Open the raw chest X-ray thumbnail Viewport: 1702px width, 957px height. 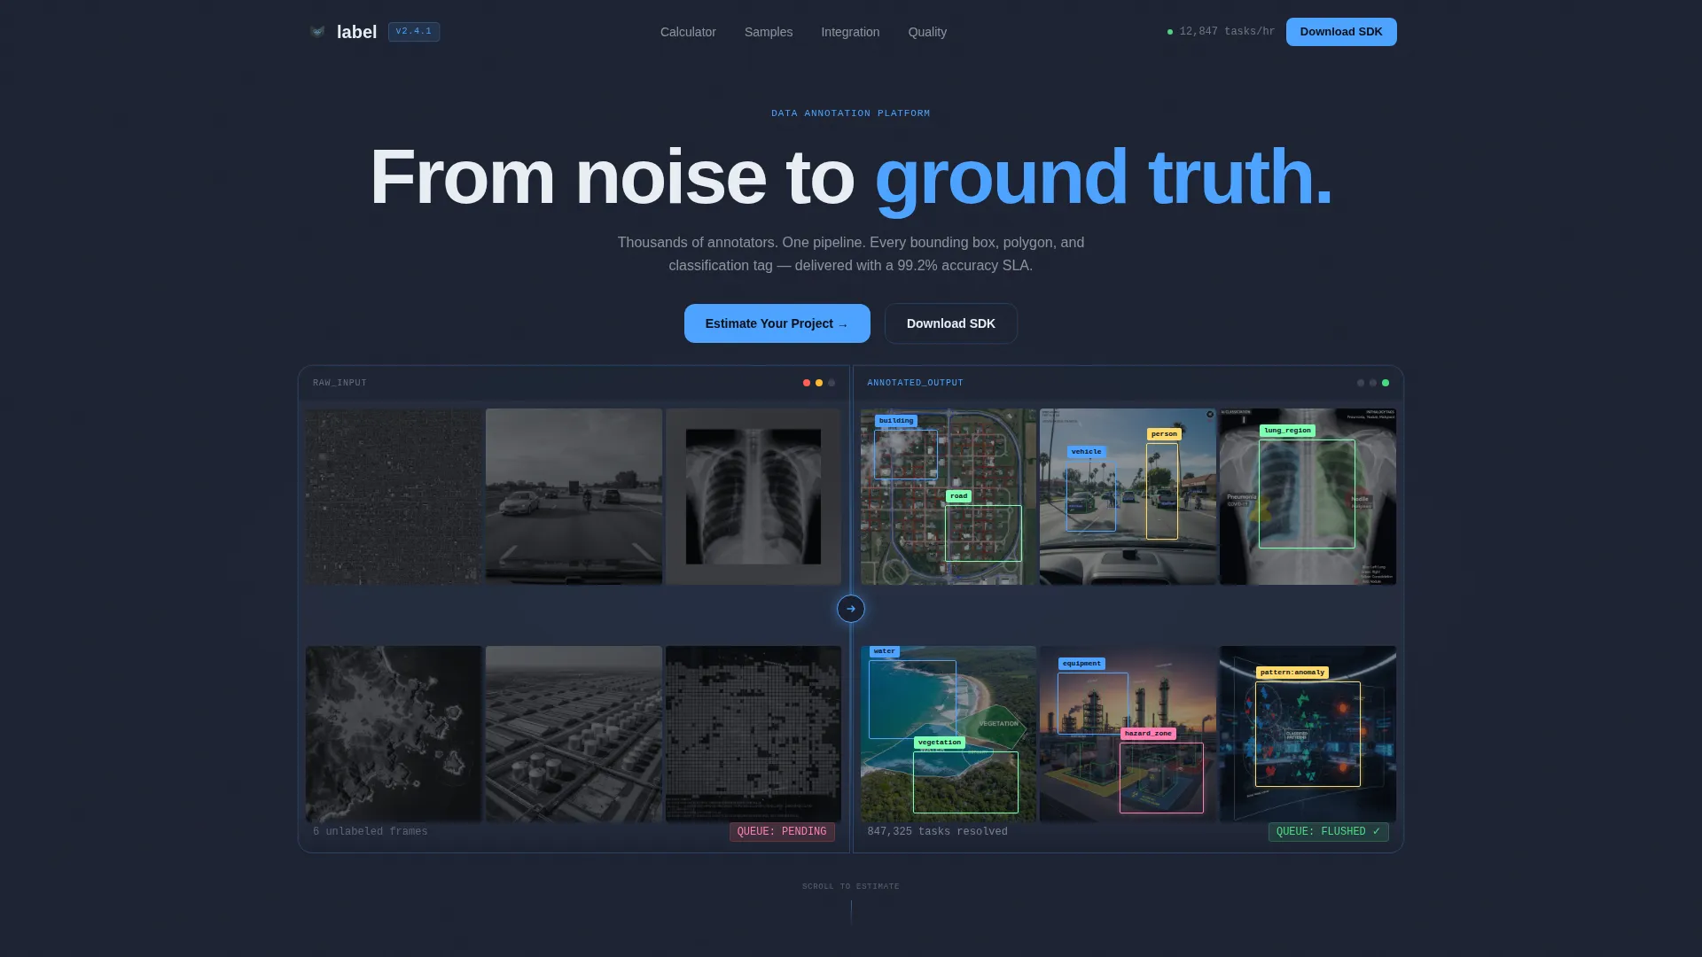[753, 496]
